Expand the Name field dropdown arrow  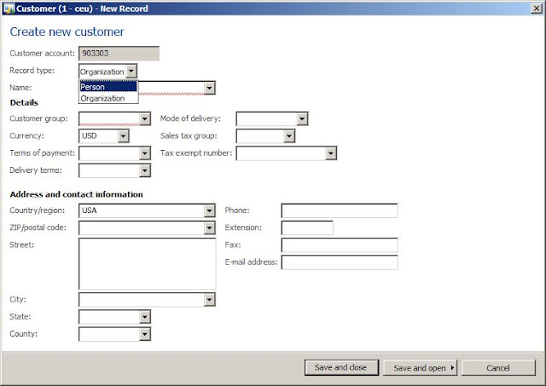pyautogui.click(x=209, y=88)
